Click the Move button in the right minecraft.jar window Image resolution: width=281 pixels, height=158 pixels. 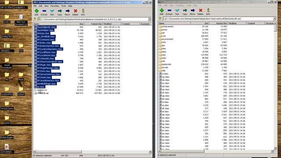pos(192,12)
